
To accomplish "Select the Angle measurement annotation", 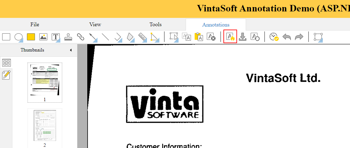I will pos(155,37).
